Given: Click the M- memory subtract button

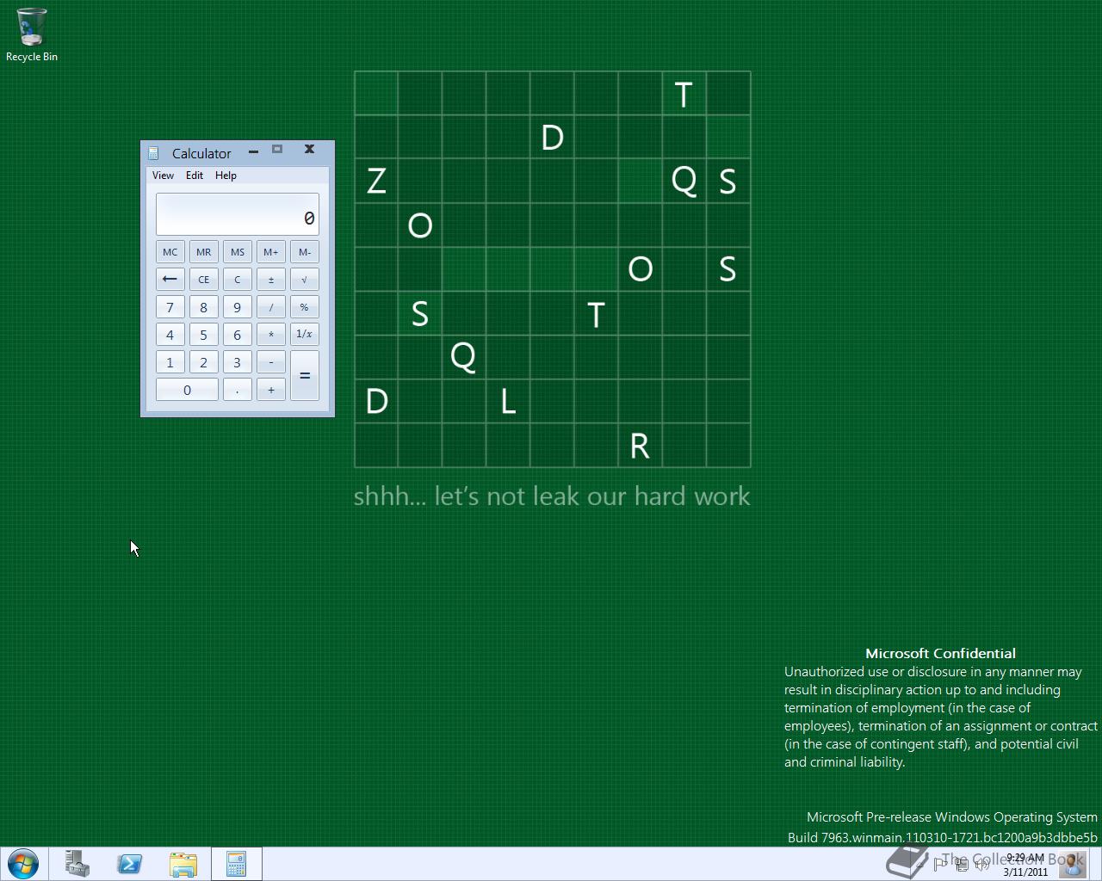Looking at the screenshot, I should (305, 251).
